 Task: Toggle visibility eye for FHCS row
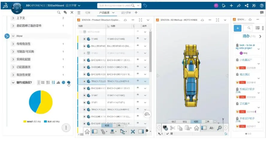(138, 116)
